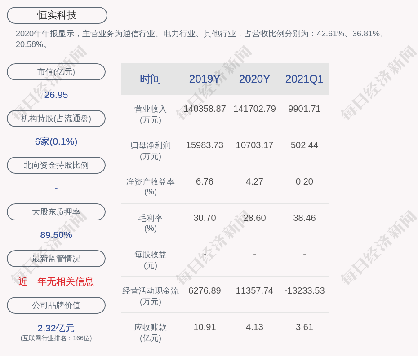Screen dimensions: 418x356
Task: Select the 市值(亿元) label pill
Action: pyautogui.click(x=56, y=72)
